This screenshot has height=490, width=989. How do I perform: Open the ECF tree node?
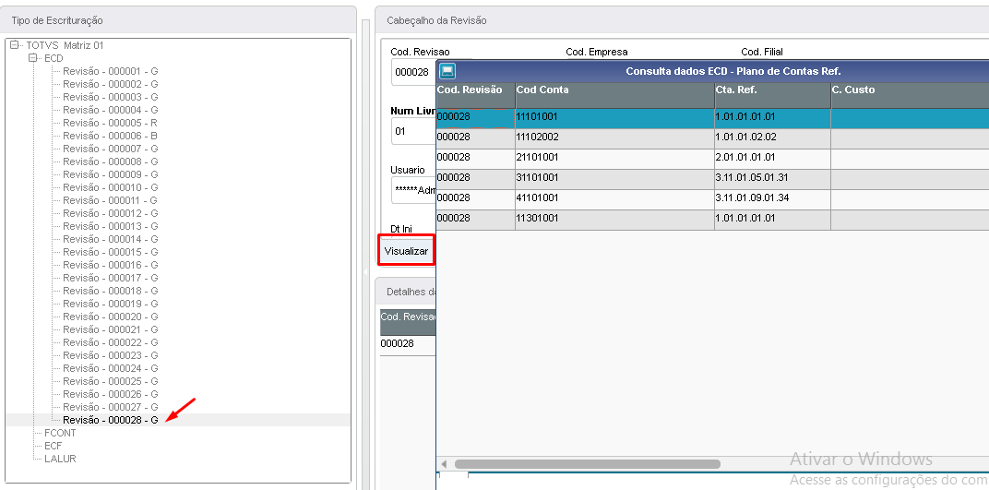(x=53, y=446)
